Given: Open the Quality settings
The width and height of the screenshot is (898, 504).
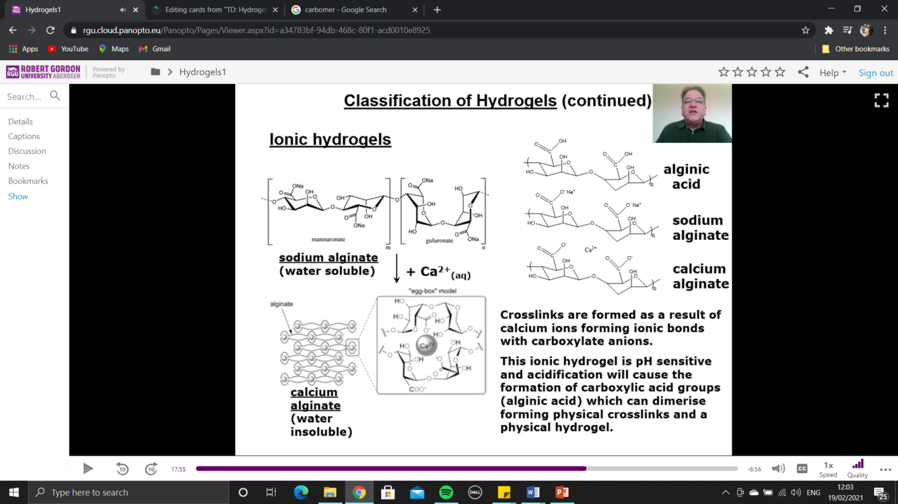Looking at the screenshot, I should [858, 469].
